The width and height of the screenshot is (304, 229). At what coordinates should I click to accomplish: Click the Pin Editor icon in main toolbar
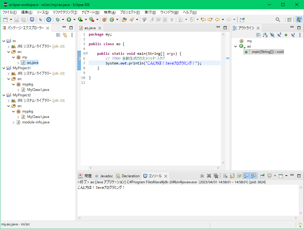pos(242,20)
